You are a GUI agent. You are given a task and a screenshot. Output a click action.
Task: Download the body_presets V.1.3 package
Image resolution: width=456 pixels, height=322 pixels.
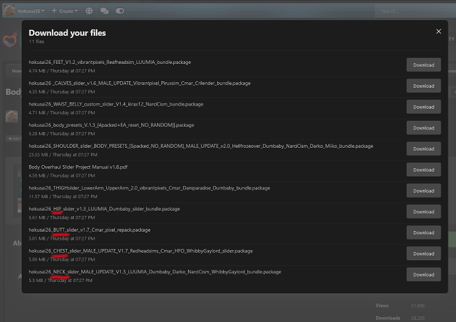click(x=424, y=128)
